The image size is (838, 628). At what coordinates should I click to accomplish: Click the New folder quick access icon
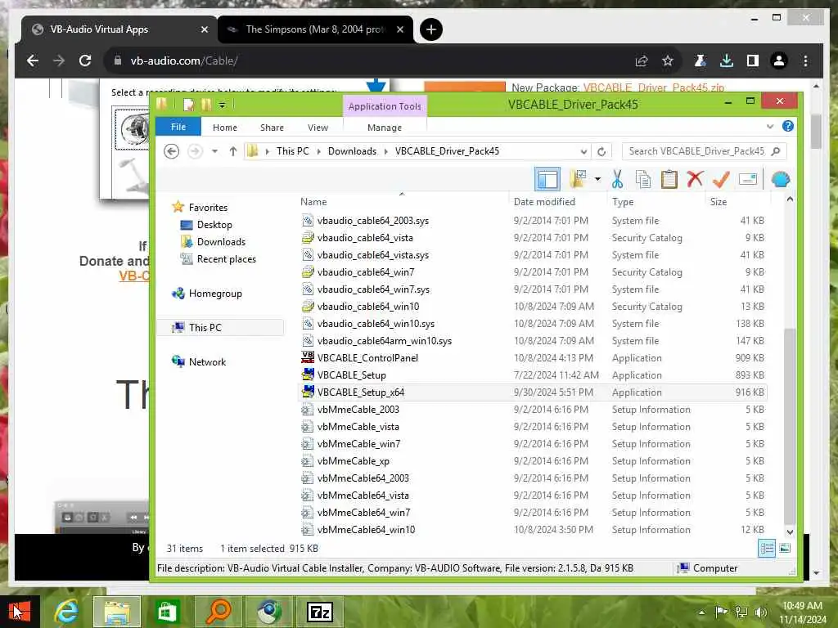[x=206, y=105]
